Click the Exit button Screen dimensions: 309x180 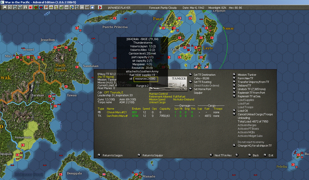(271, 155)
